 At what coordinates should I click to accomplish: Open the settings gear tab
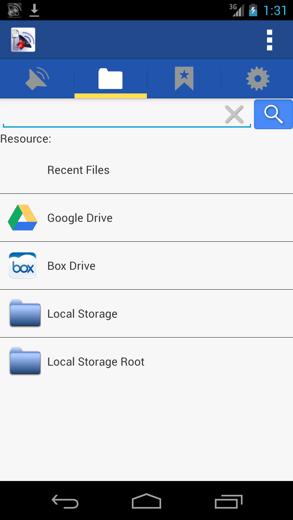tap(258, 79)
